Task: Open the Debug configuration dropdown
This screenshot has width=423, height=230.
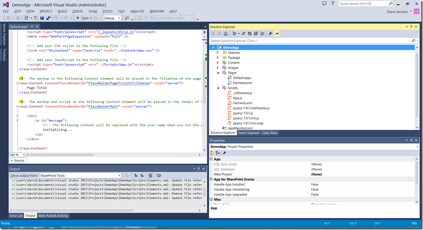Action: [x=119, y=18]
